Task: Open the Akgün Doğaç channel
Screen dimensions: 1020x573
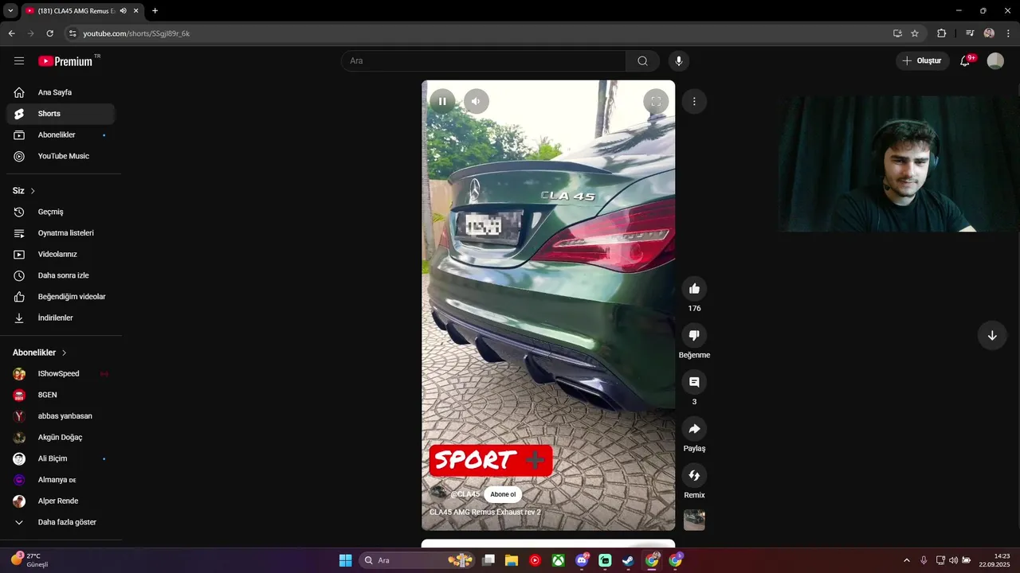Action: coord(61,438)
